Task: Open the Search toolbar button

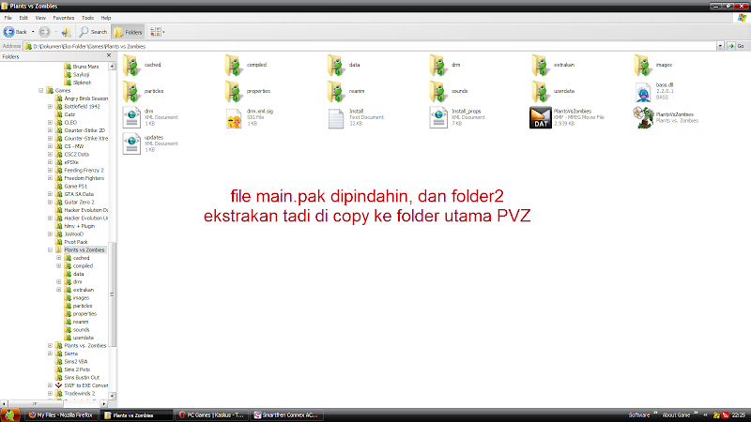Action: point(93,32)
